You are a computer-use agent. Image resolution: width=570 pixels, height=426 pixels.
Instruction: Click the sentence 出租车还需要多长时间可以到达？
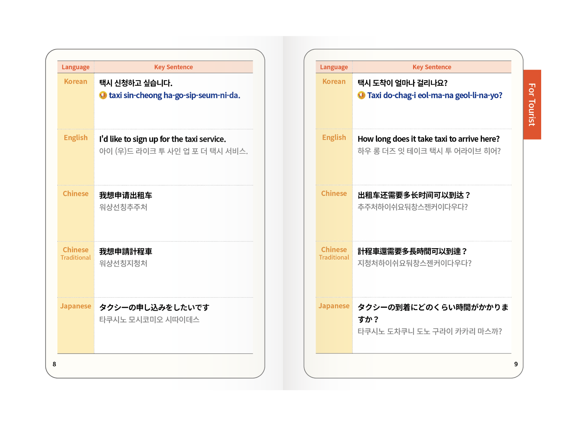[414, 195]
